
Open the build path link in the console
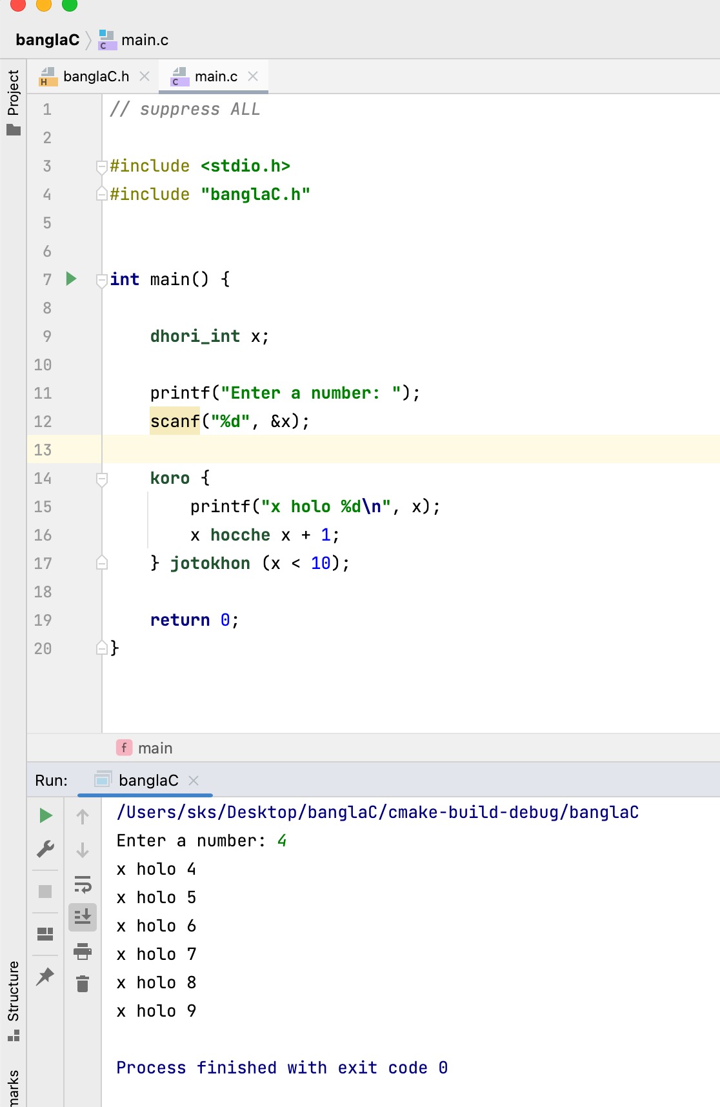click(x=377, y=812)
